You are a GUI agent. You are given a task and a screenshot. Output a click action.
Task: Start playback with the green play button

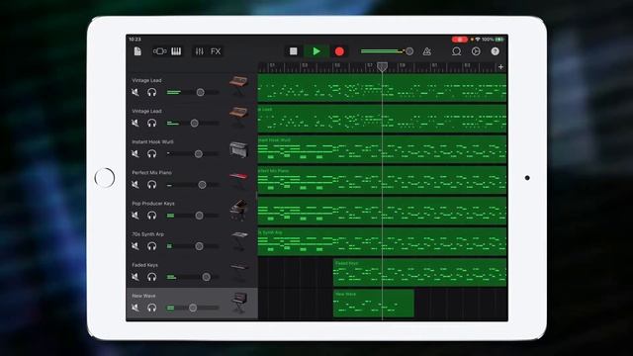coord(316,51)
